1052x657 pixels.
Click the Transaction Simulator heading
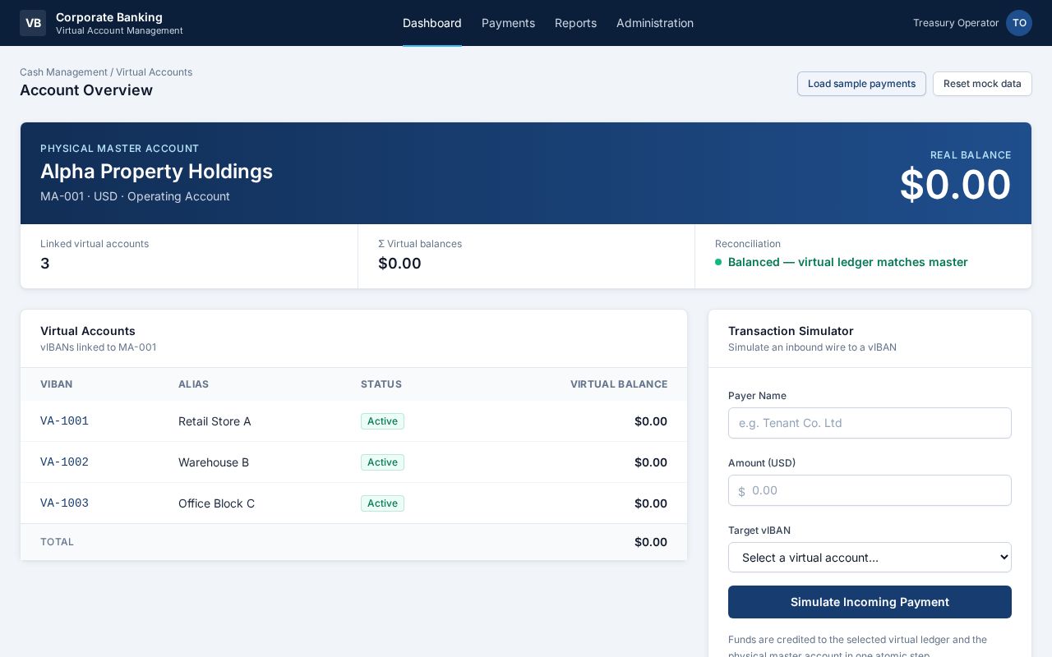pos(791,331)
